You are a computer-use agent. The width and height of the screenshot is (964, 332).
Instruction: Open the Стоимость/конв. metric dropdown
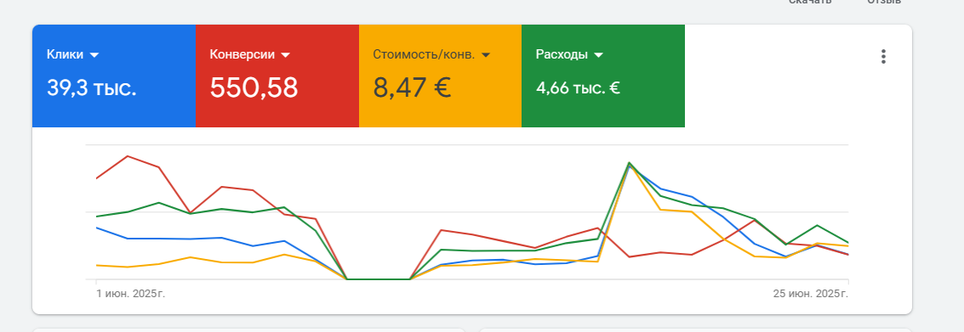pos(431,54)
